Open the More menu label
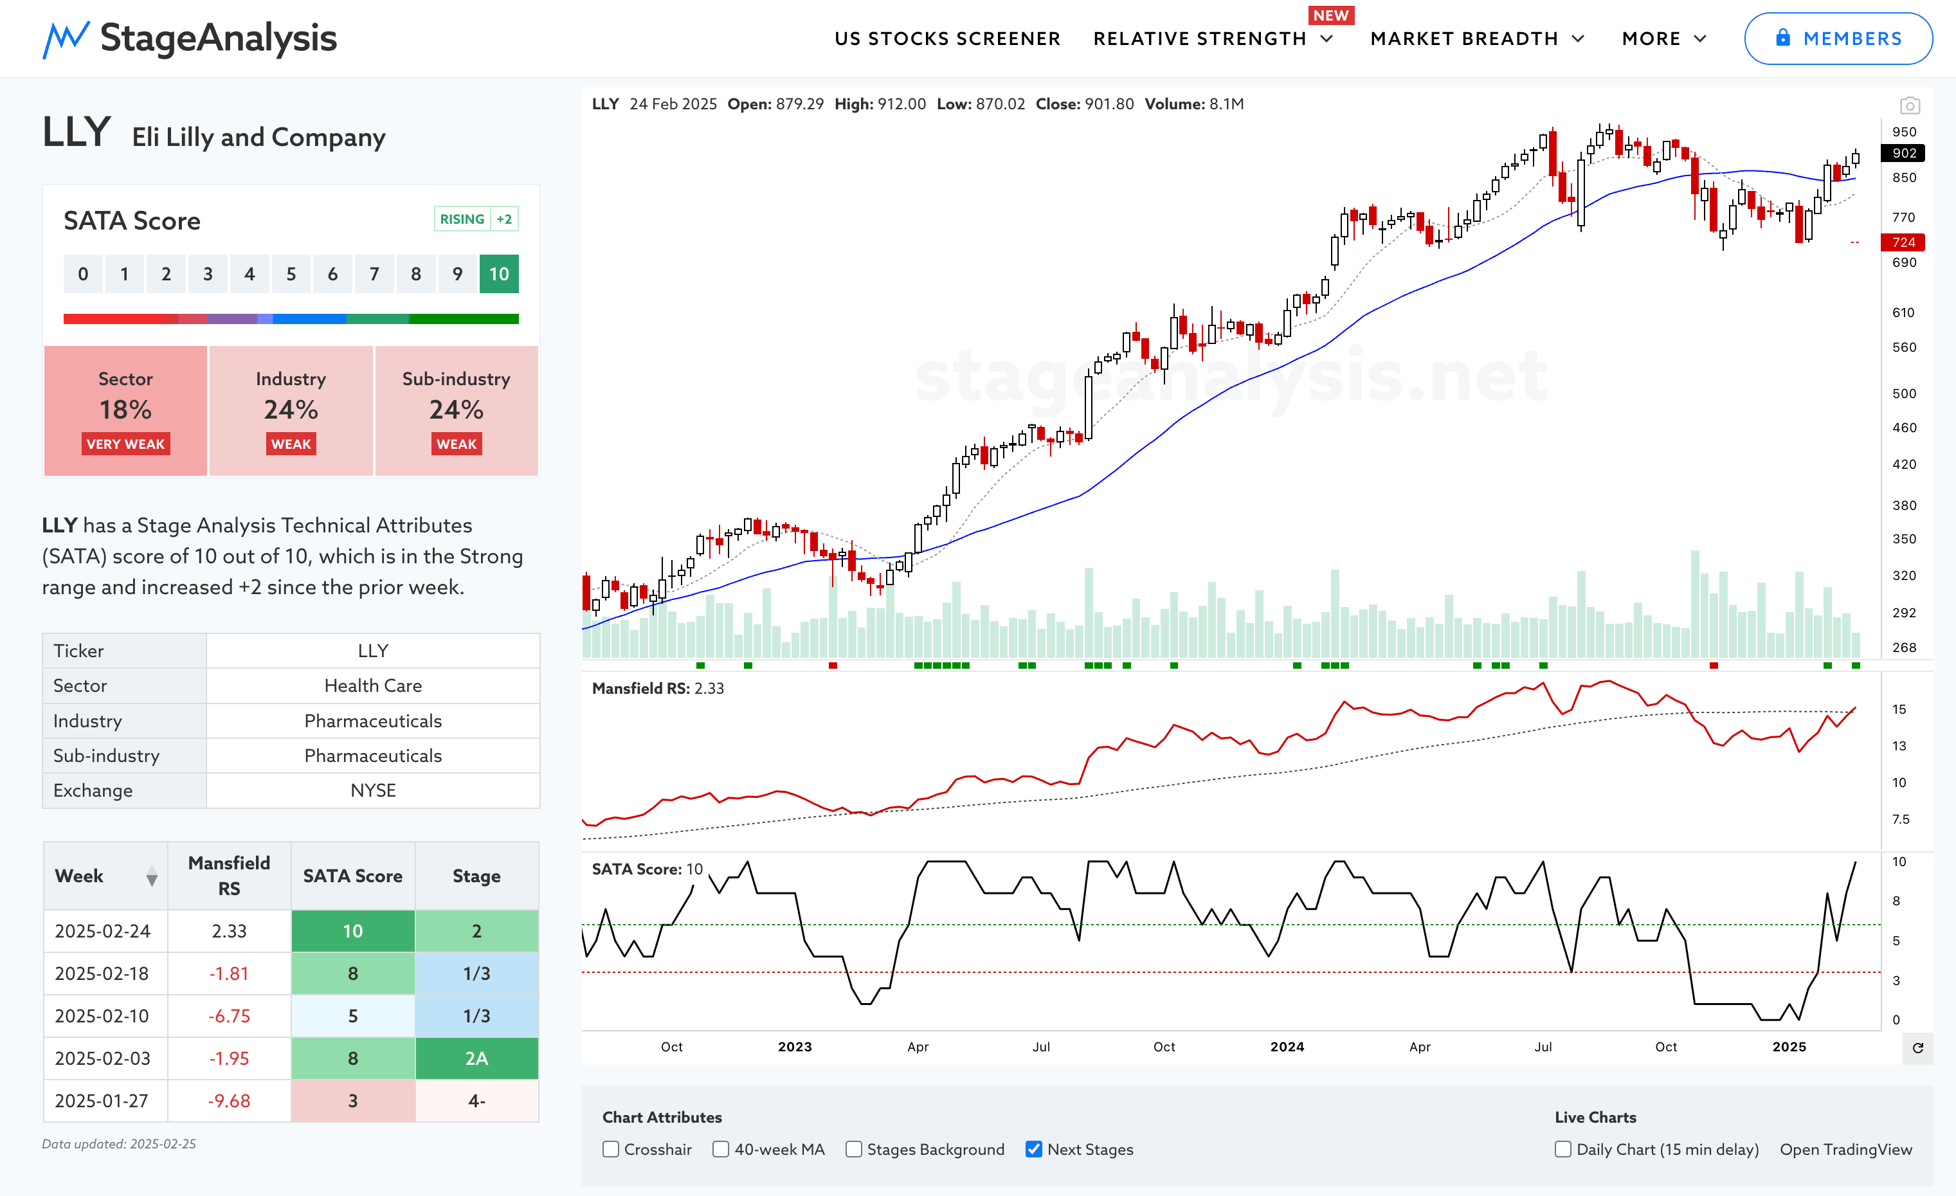The height and width of the screenshot is (1196, 1956). coord(1651,39)
